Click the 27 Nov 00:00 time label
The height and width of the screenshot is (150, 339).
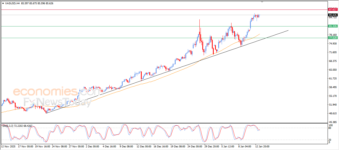click(76, 146)
